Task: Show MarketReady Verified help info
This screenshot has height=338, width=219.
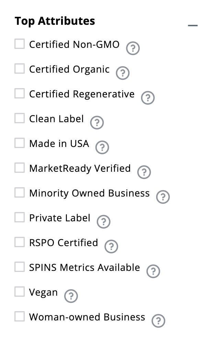Action: pos(144,172)
